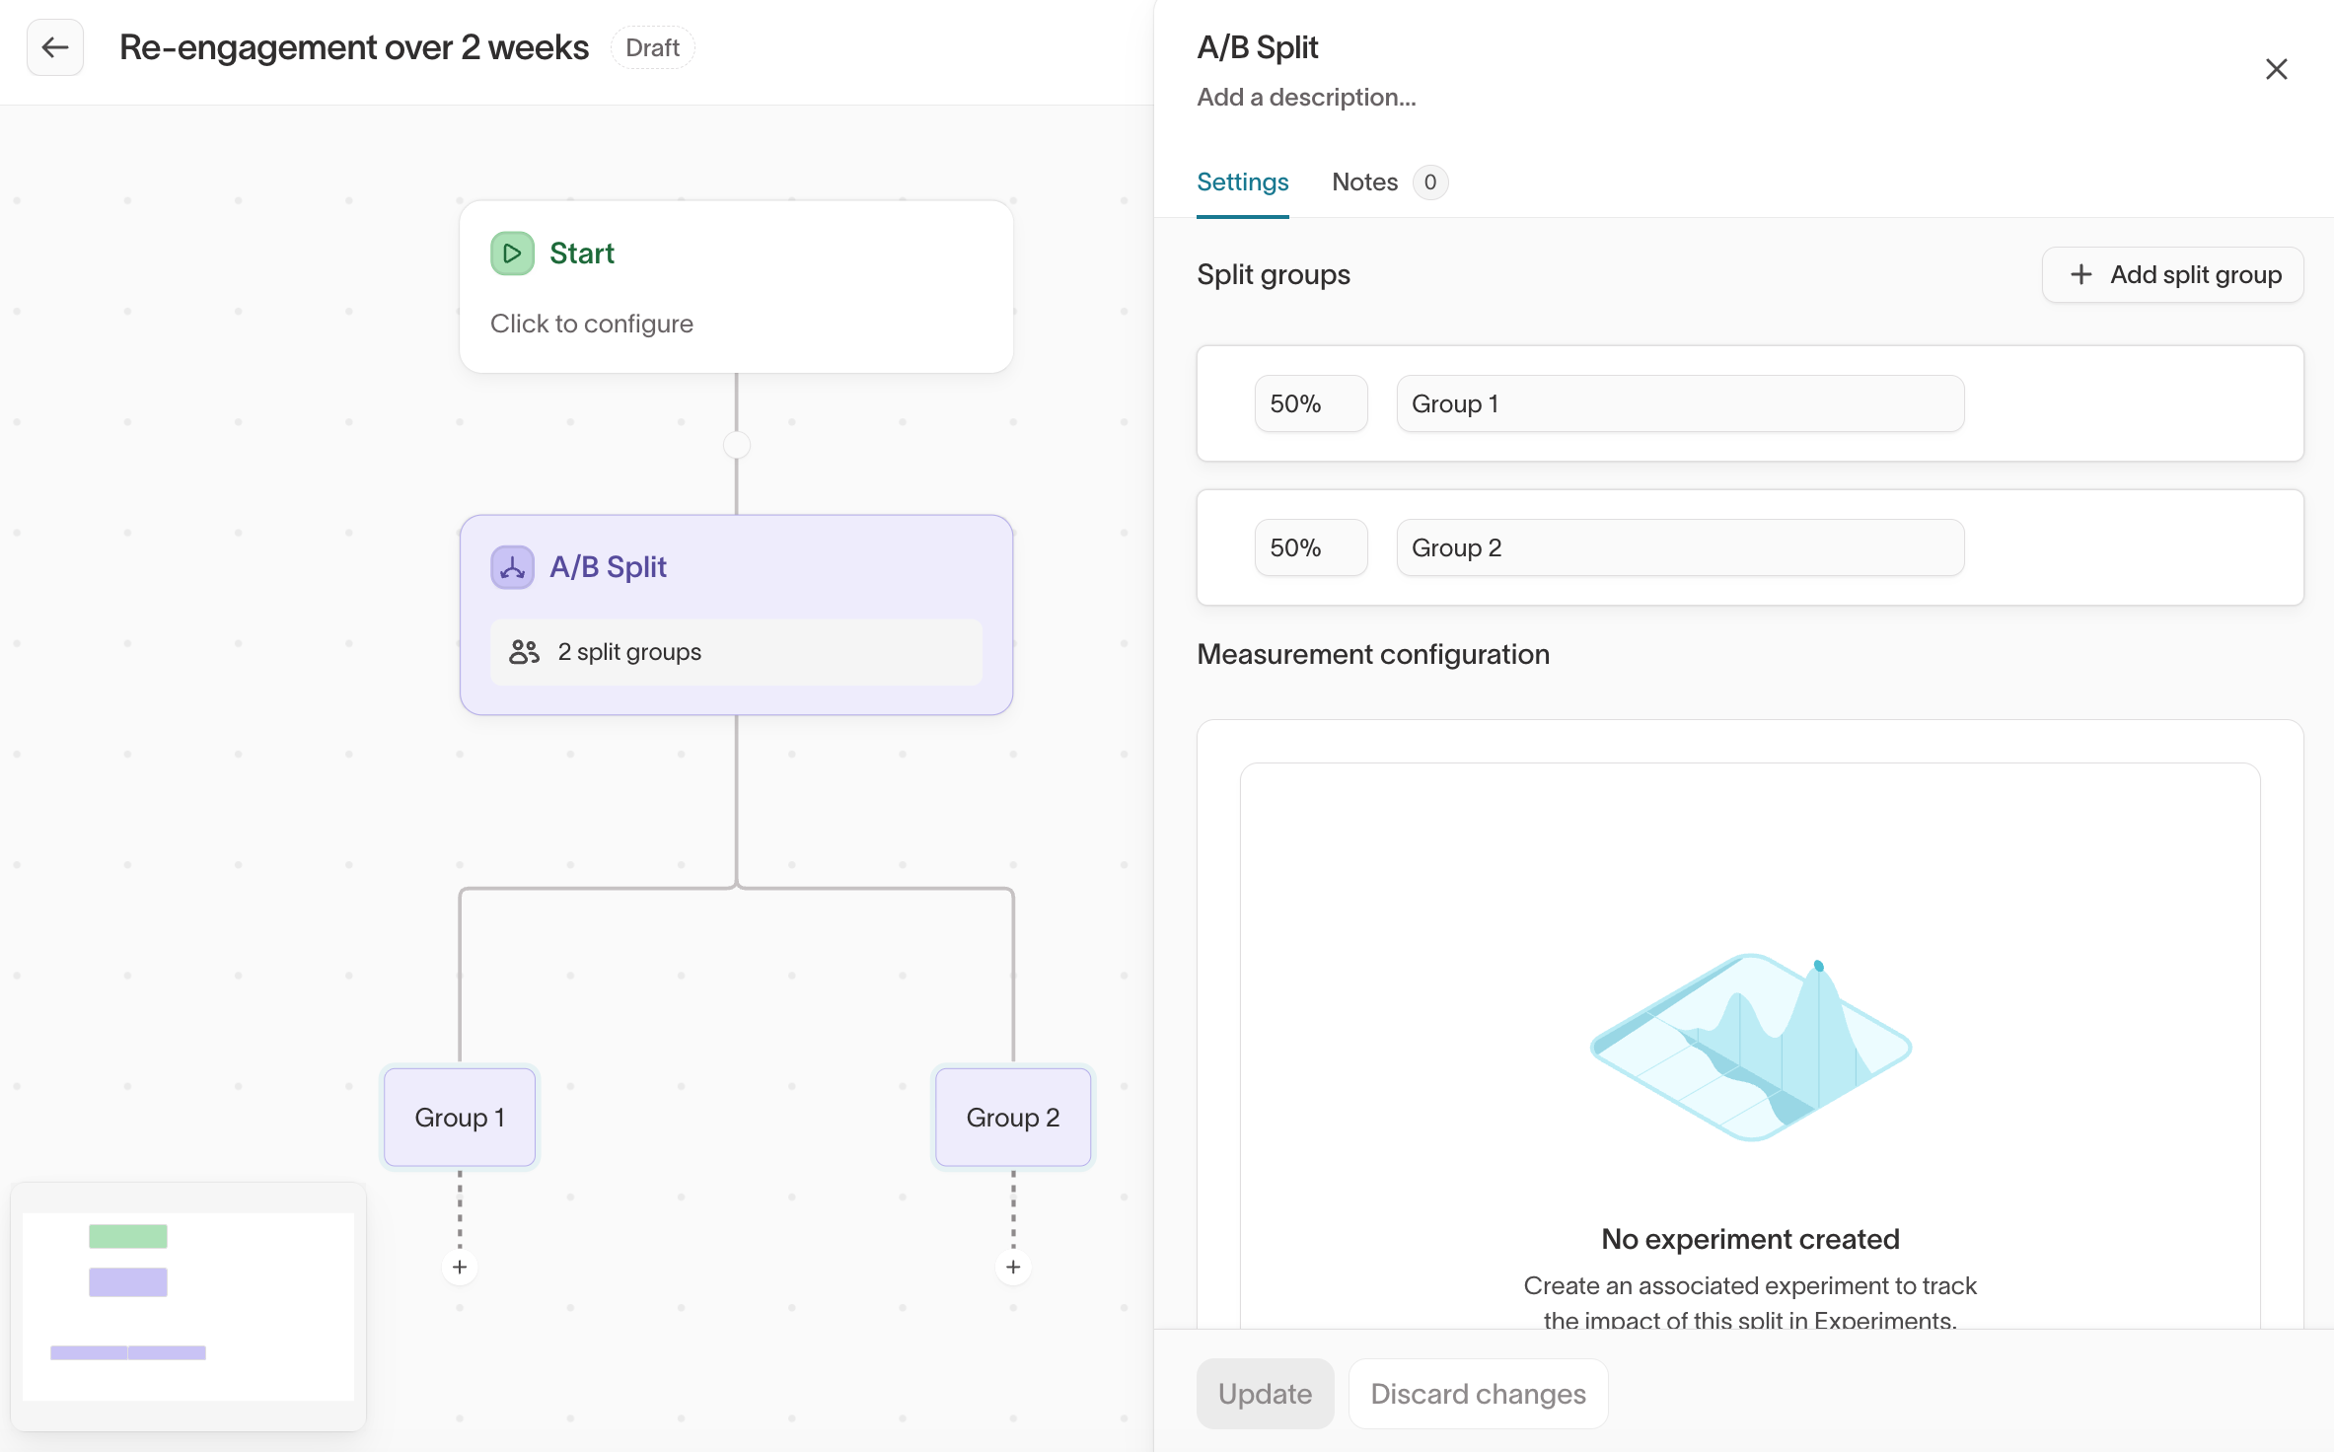Viewport: 2334px width, 1452px height.
Task: Click Add split group button
Action: 2172,274
